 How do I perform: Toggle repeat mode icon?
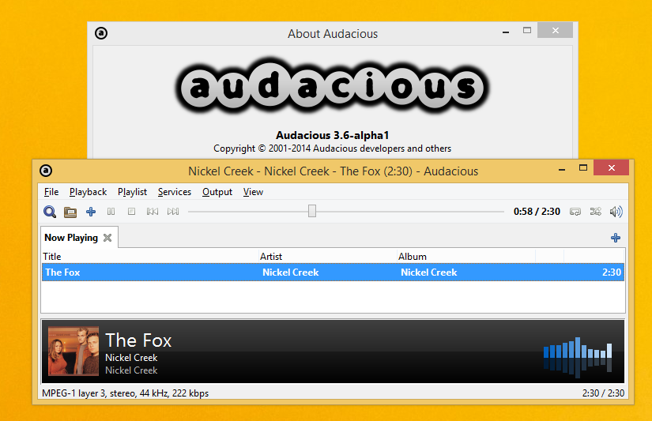click(x=575, y=212)
